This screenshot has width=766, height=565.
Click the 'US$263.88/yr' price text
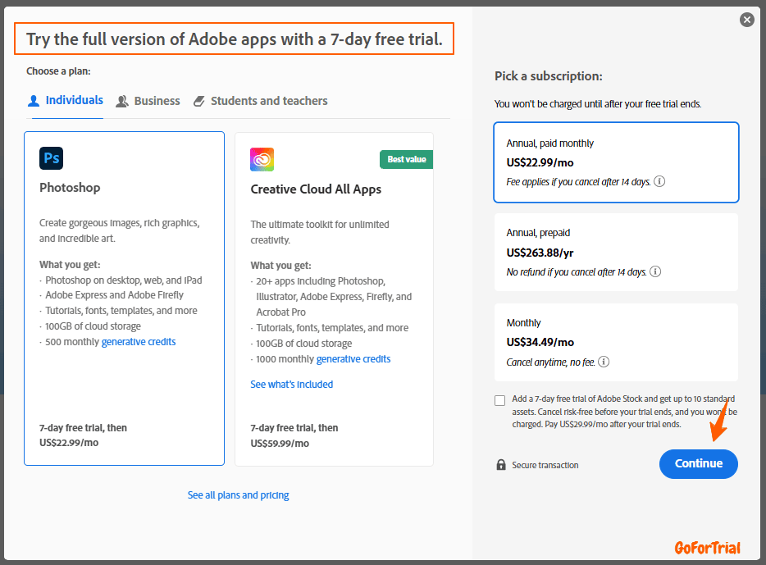[x=540, y=253]
